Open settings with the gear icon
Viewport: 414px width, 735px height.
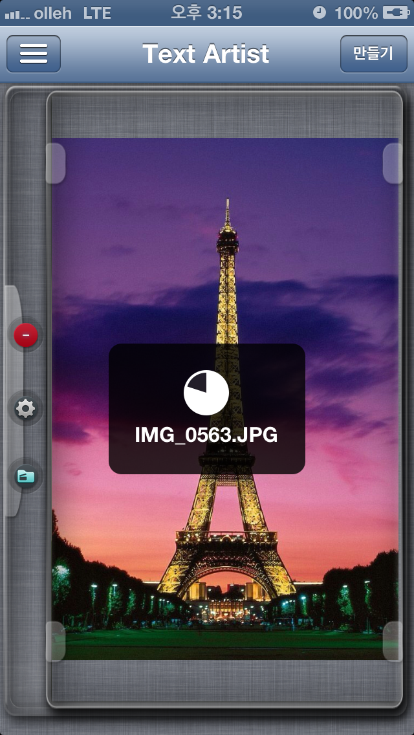(26, 409)
